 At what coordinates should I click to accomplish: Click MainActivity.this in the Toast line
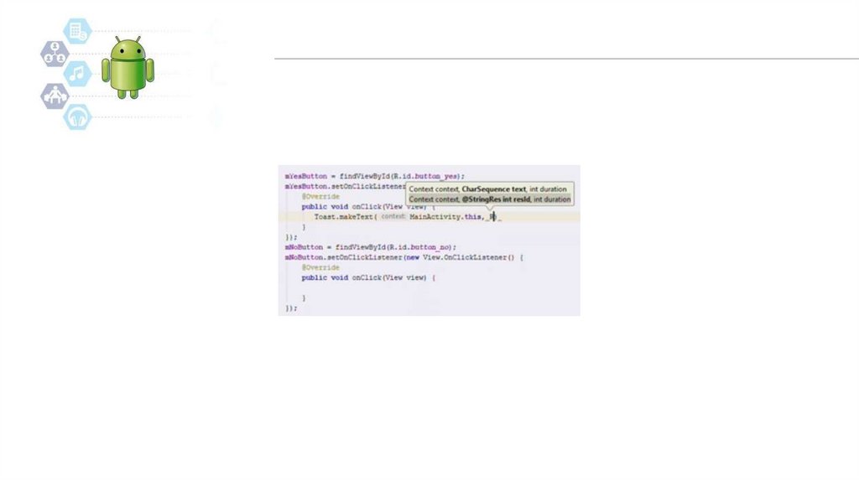pos(445,217)
